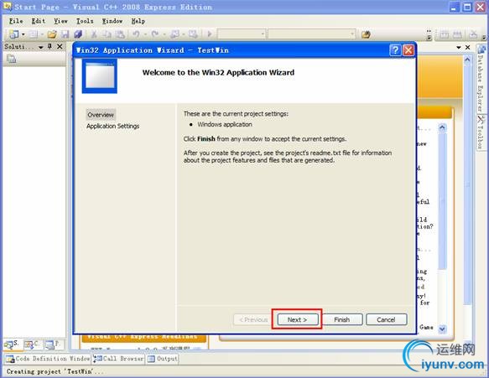The image size is (489, 378).
Task: Click the Solution Explorer properties icon
Action: click(x=11, y=59)
